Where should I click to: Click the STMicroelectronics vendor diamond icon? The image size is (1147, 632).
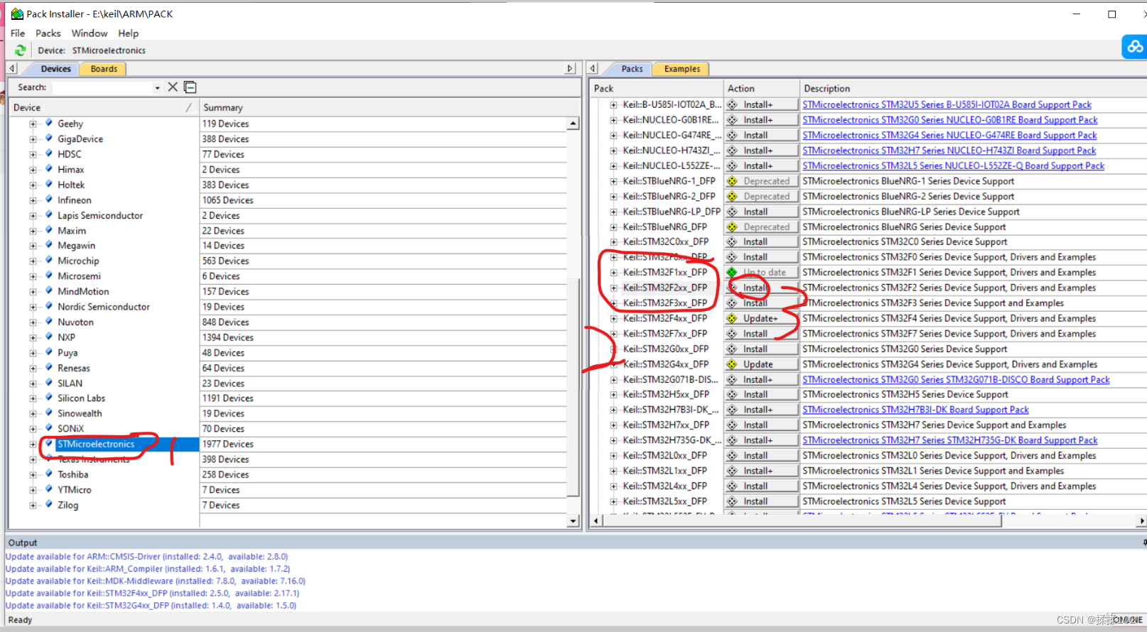pos(49,443)
